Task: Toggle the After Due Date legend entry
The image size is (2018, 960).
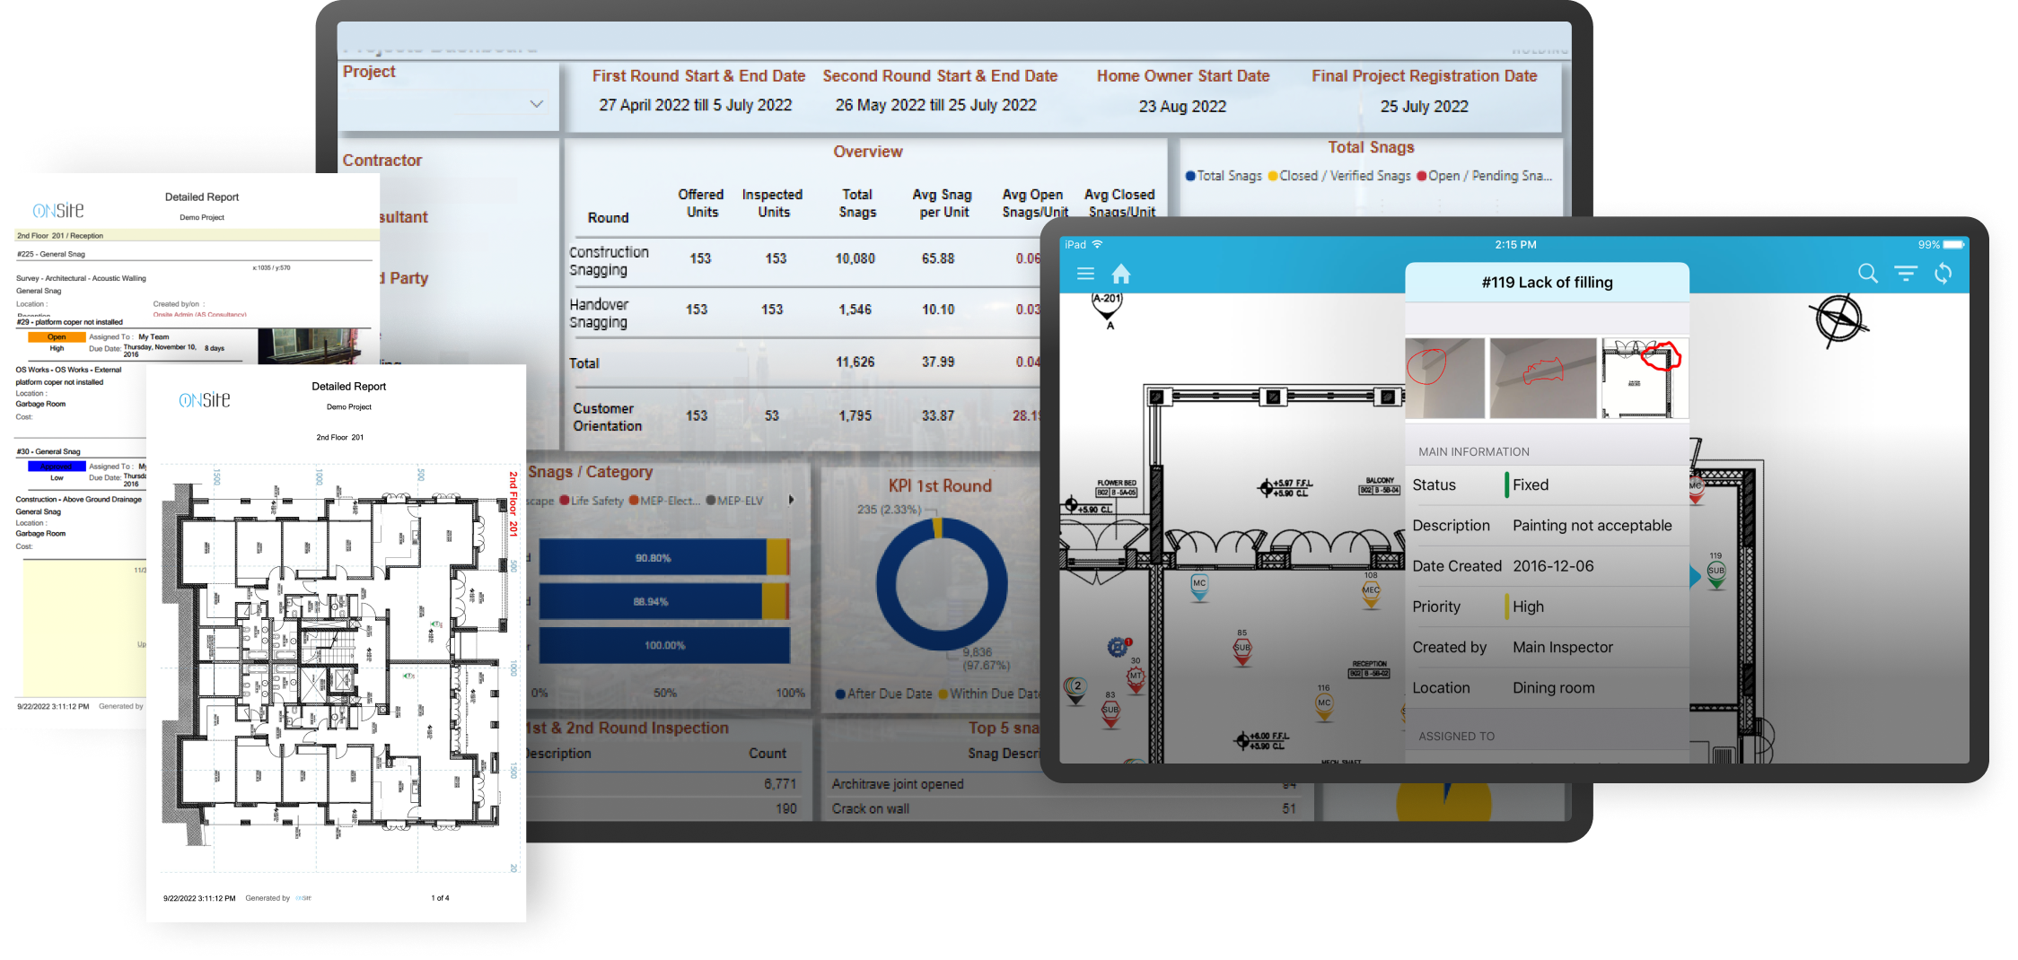Action: 883,694
